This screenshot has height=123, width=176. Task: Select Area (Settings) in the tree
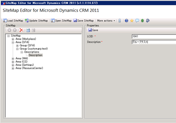tap(24, 65)
